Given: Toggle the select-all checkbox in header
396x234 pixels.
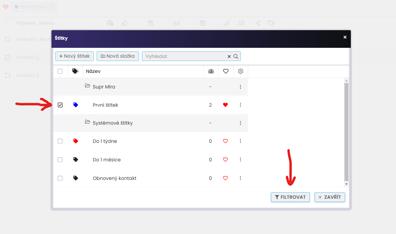Looking at the screenshot, I should point(60,71).
